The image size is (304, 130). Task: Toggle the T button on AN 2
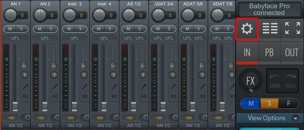[54, 75]
